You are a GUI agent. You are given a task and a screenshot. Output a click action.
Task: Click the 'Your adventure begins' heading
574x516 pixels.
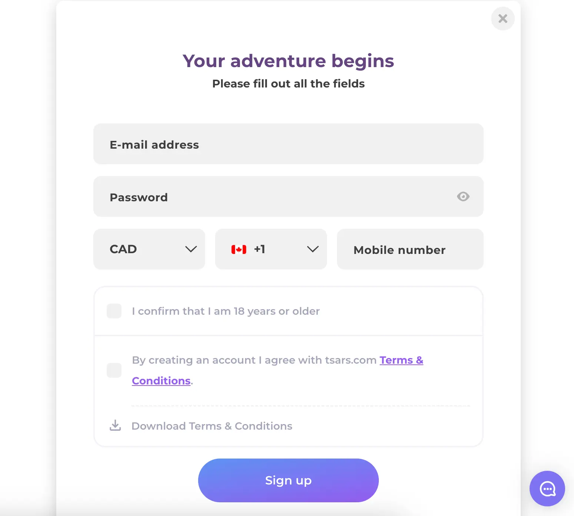click(x=288, y=61)
